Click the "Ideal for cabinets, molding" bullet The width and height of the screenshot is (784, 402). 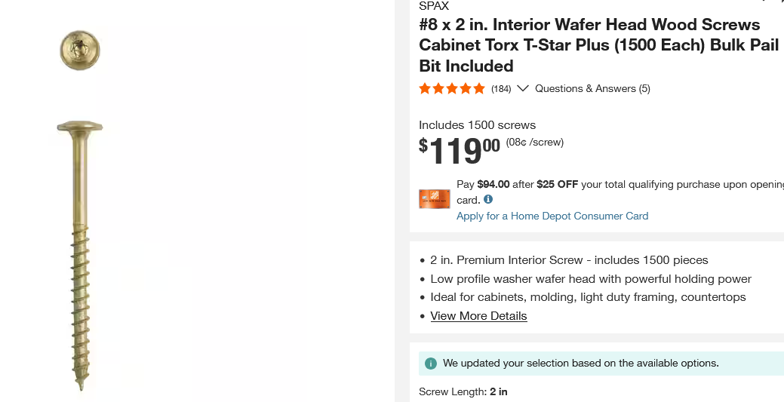588,297
